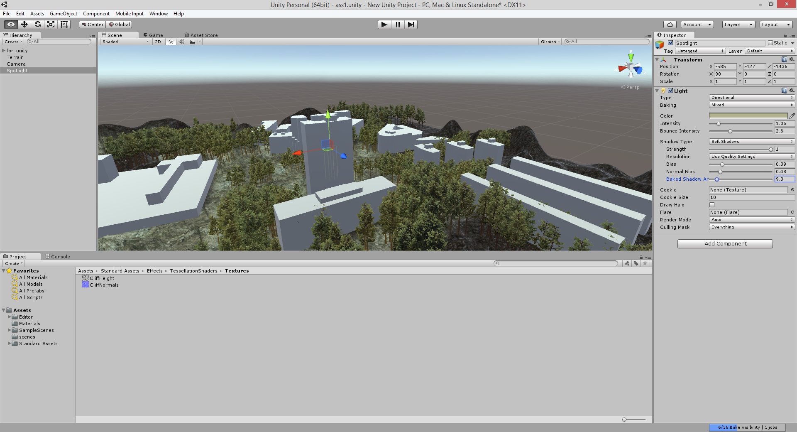Viewport: 797px width, 432px height.
Task: Open the light Color swatch
Action: tap(748, 116)
